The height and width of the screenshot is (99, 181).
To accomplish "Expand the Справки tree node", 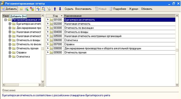I will 10,53.
